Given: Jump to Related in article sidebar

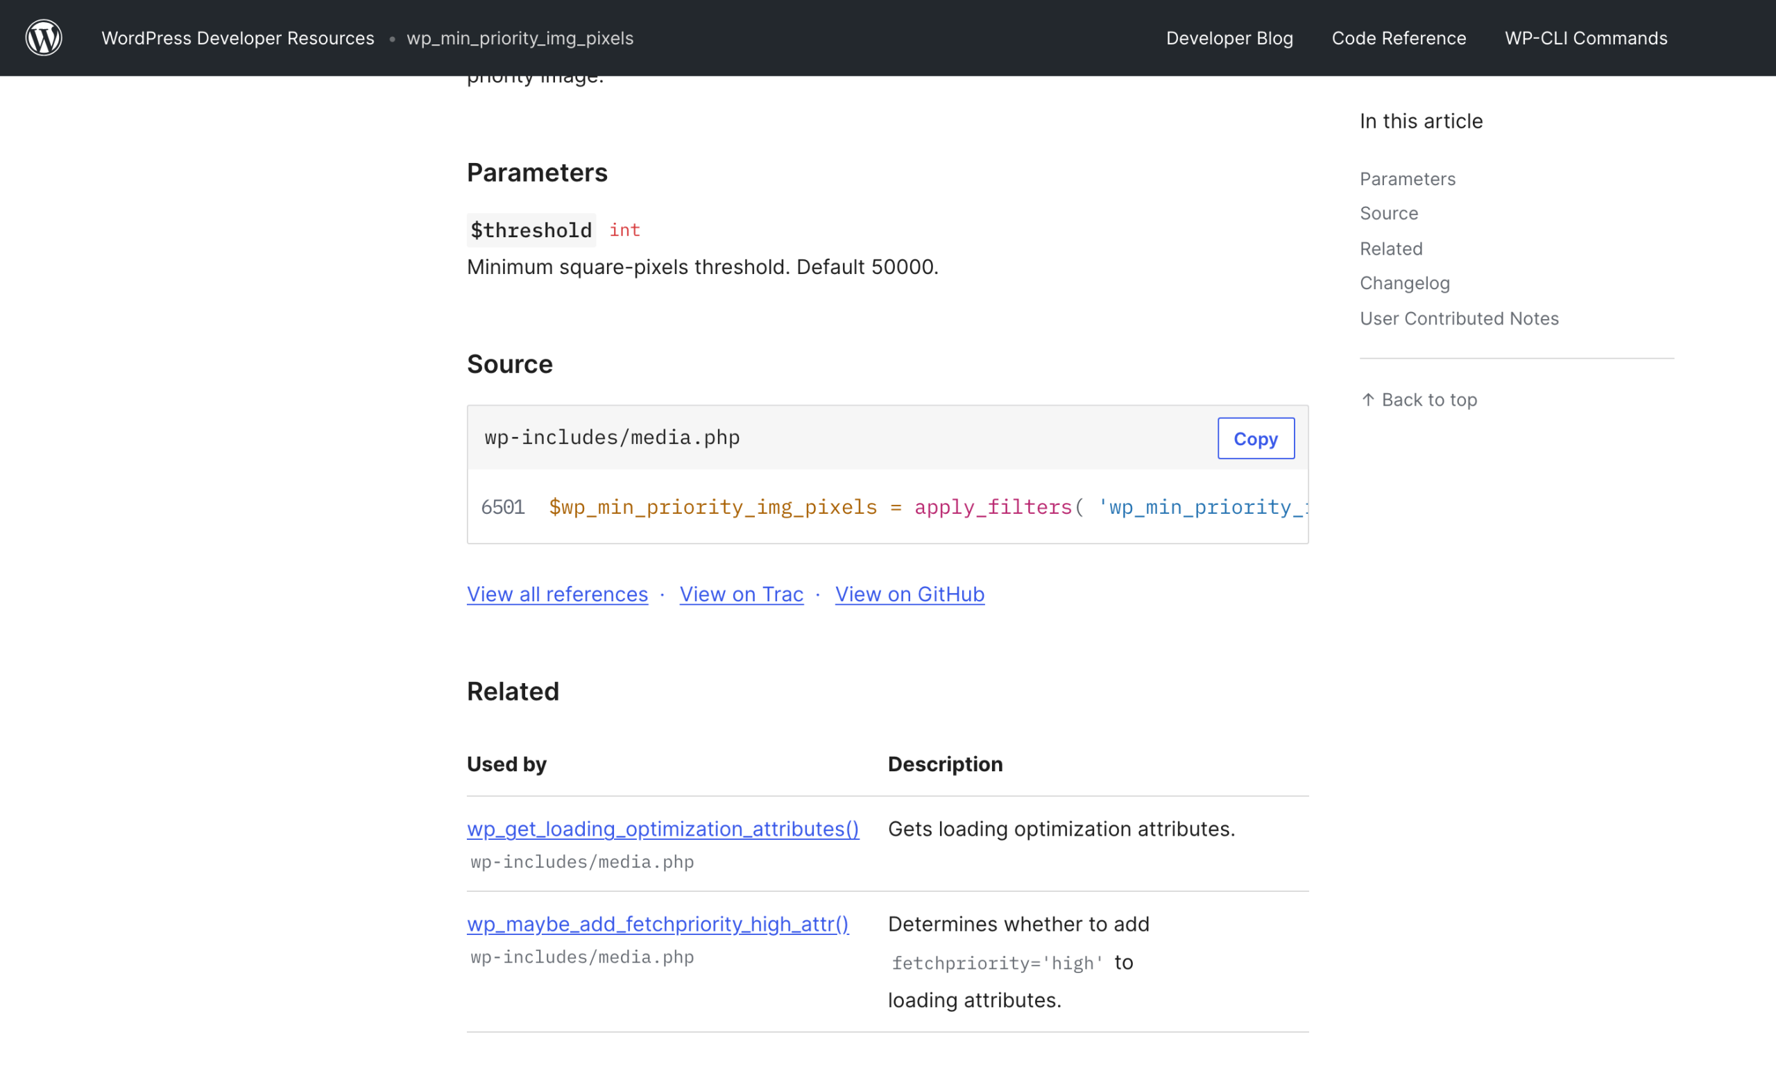Looking at the screenshot, I should point(1391,249).
